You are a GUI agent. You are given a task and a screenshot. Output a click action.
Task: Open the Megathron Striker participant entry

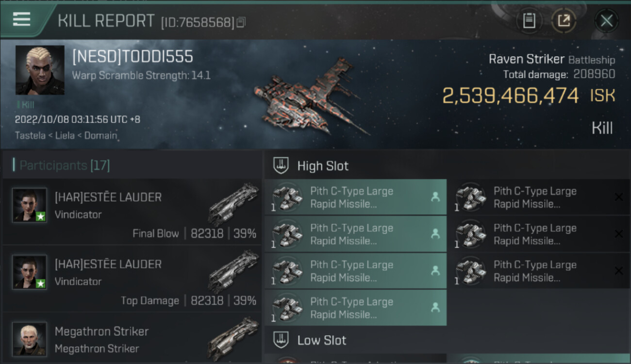click(x=132, y=339)
